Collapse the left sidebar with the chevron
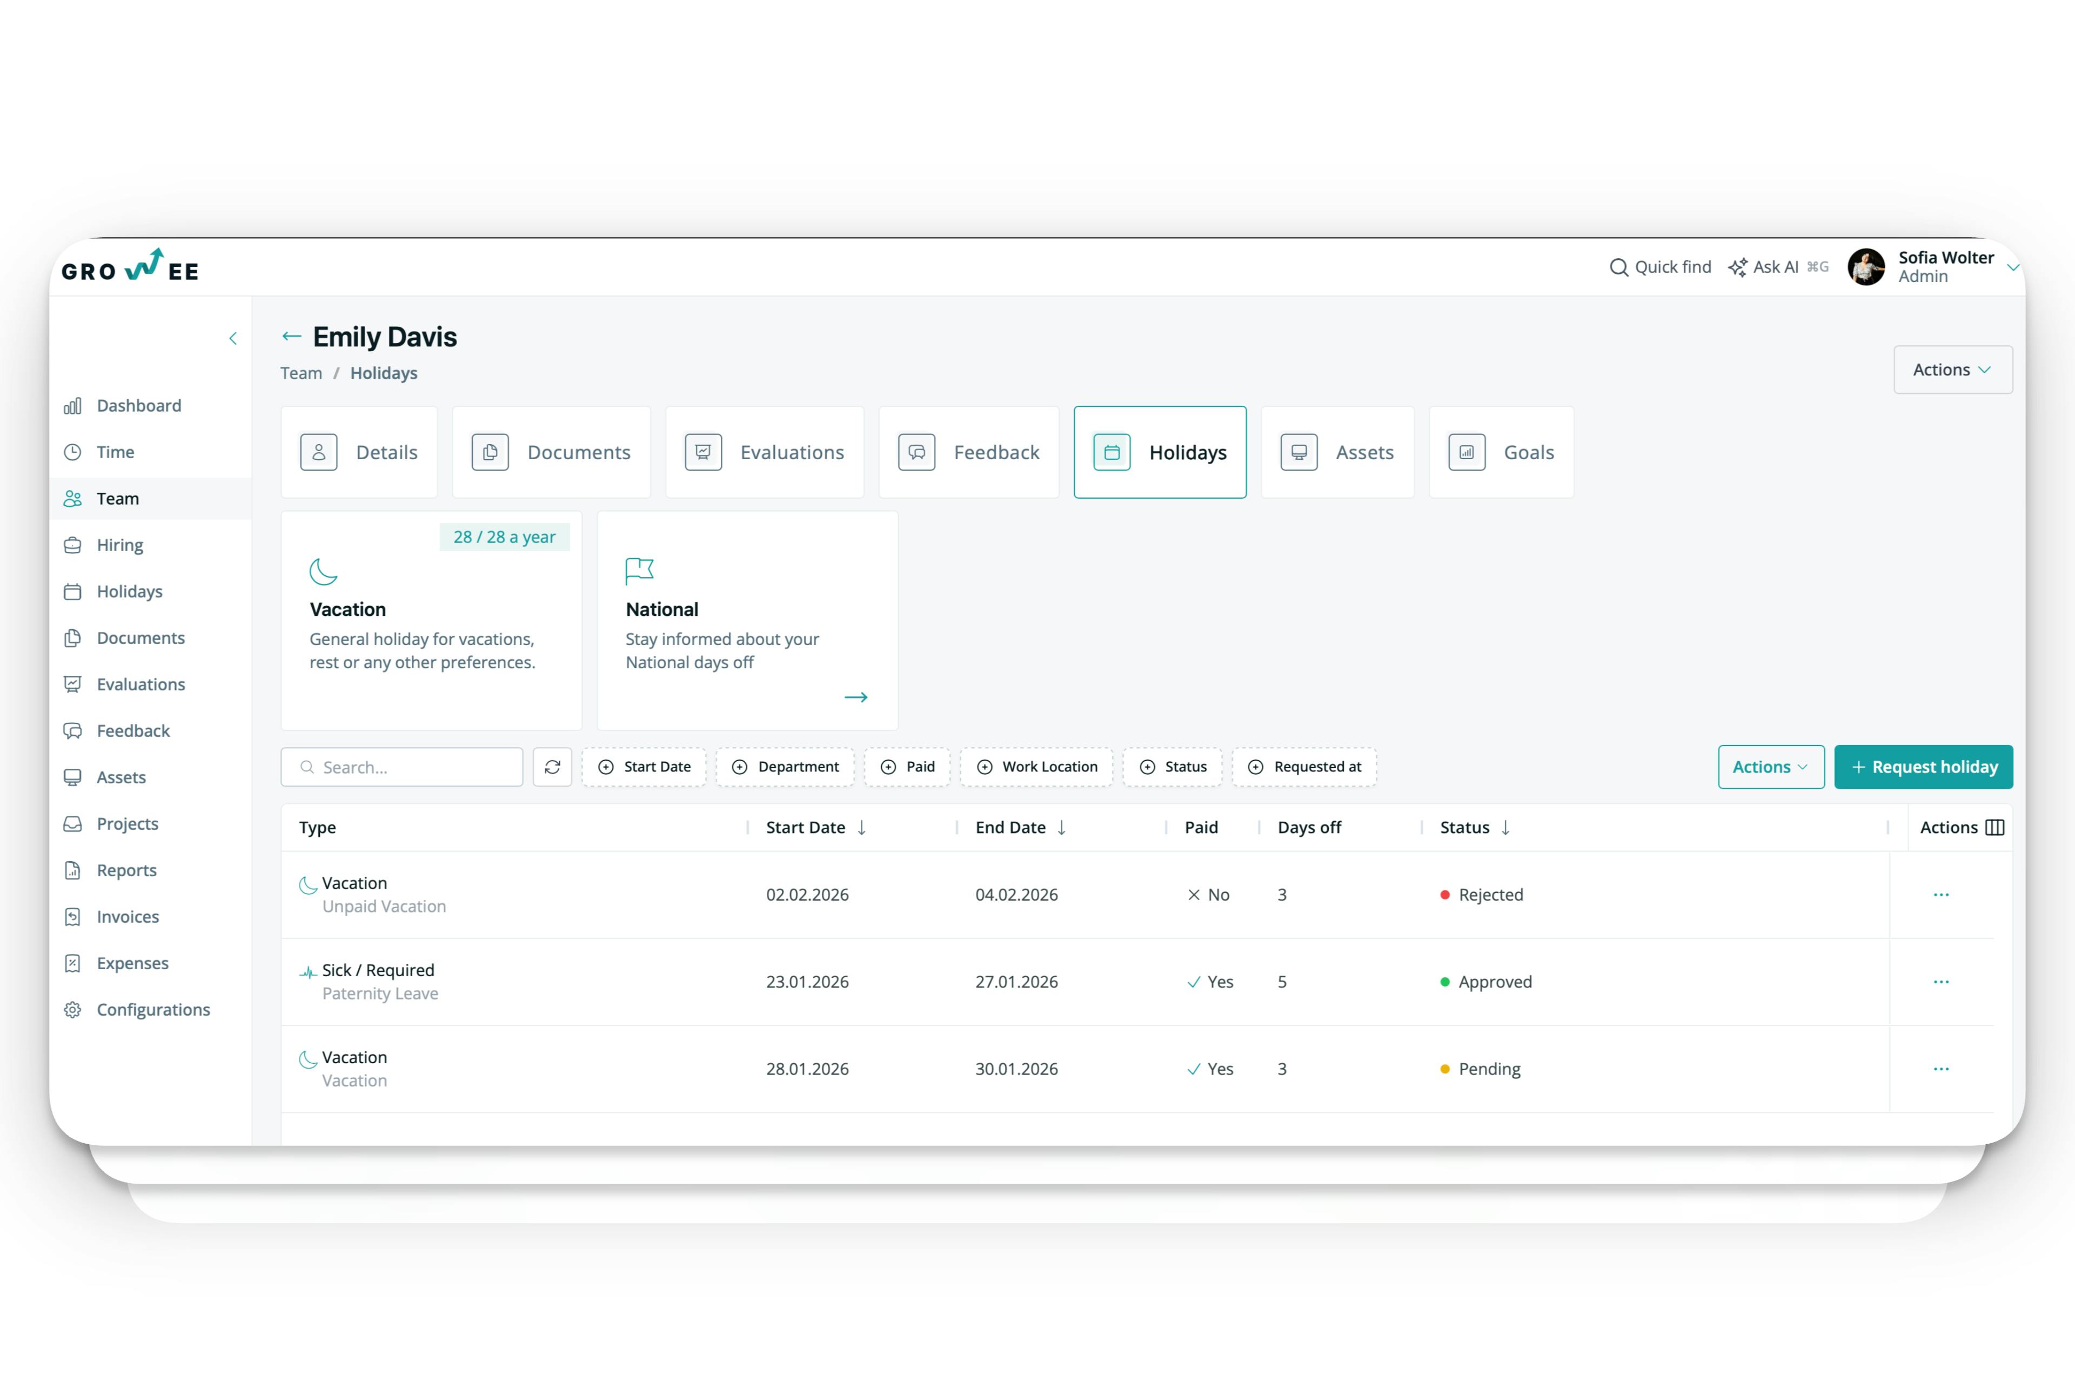 pos(233,338)
